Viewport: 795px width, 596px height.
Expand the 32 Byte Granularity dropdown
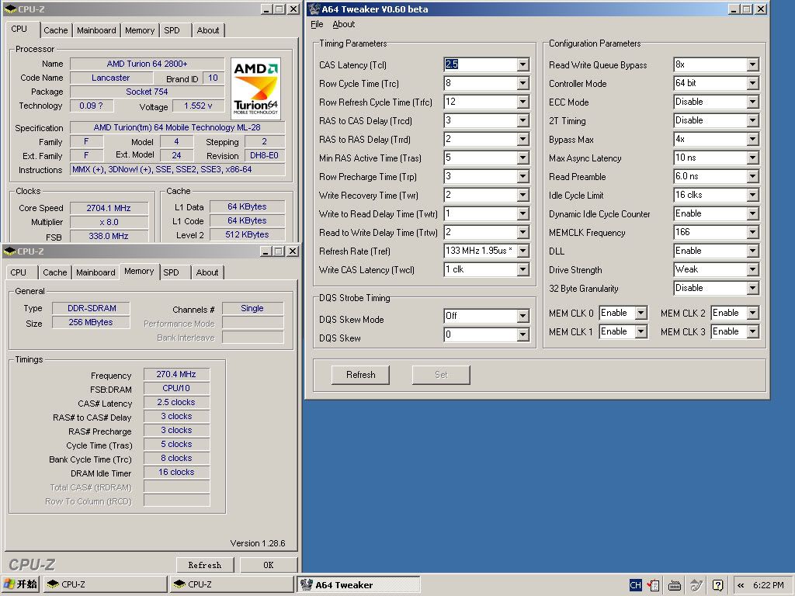tap(752, 288)
